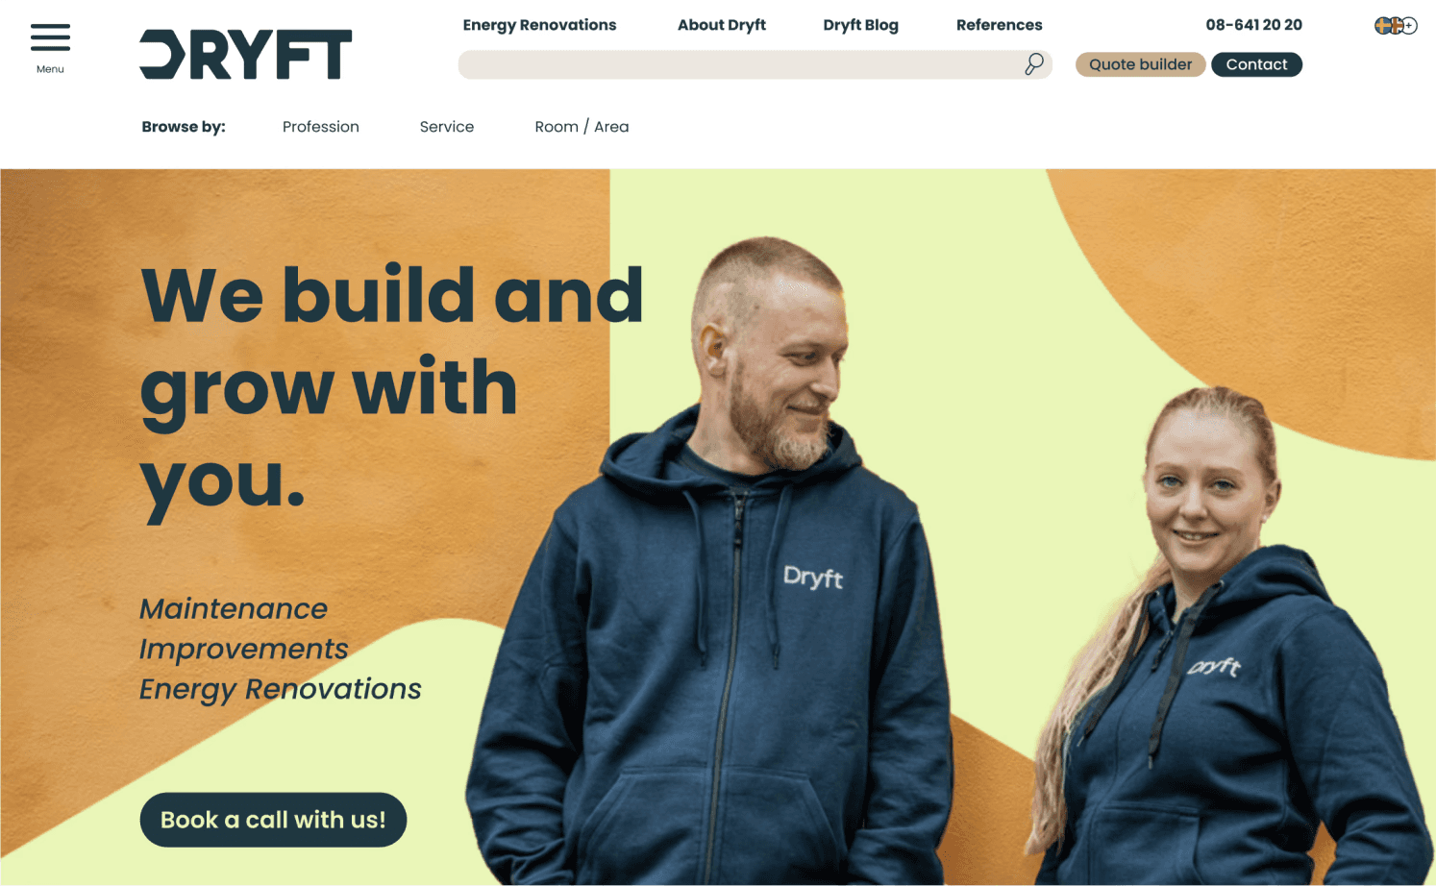Click the Dryft logo
This screenshot has height=886, width=1436.
click(246, 54)
